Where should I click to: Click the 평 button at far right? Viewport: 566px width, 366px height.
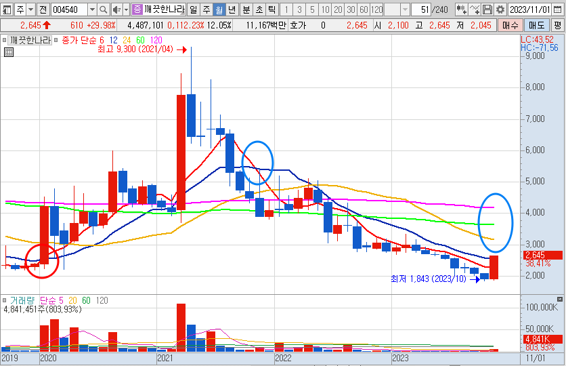click(557, 25)
